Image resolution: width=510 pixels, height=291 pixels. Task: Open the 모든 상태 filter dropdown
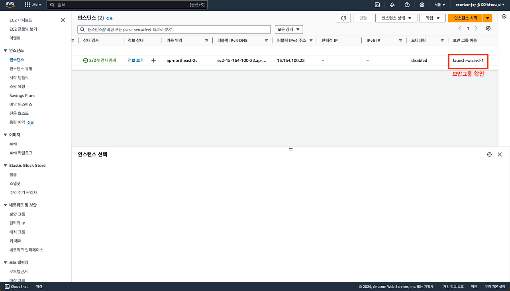click(288, 29)
